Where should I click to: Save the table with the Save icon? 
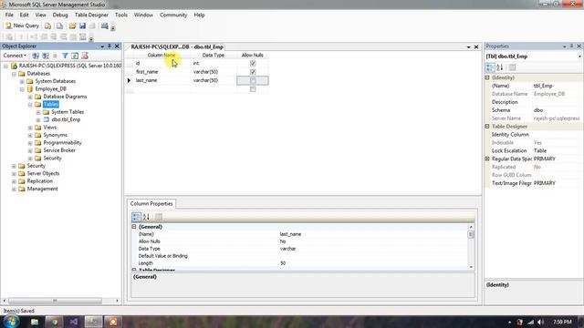click(82, 26)
